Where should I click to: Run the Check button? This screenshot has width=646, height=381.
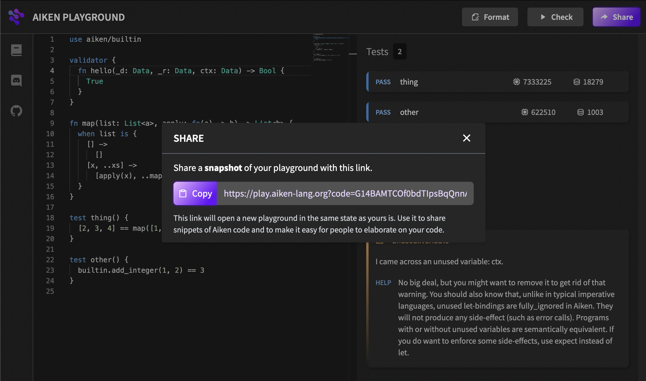coord(555,17)
